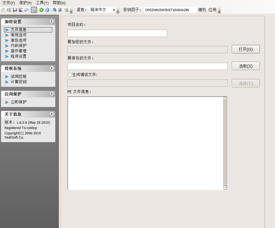Screen dimensions: 275x228
Task: Open the 文件(F) menu
Action: pos(9,3)
